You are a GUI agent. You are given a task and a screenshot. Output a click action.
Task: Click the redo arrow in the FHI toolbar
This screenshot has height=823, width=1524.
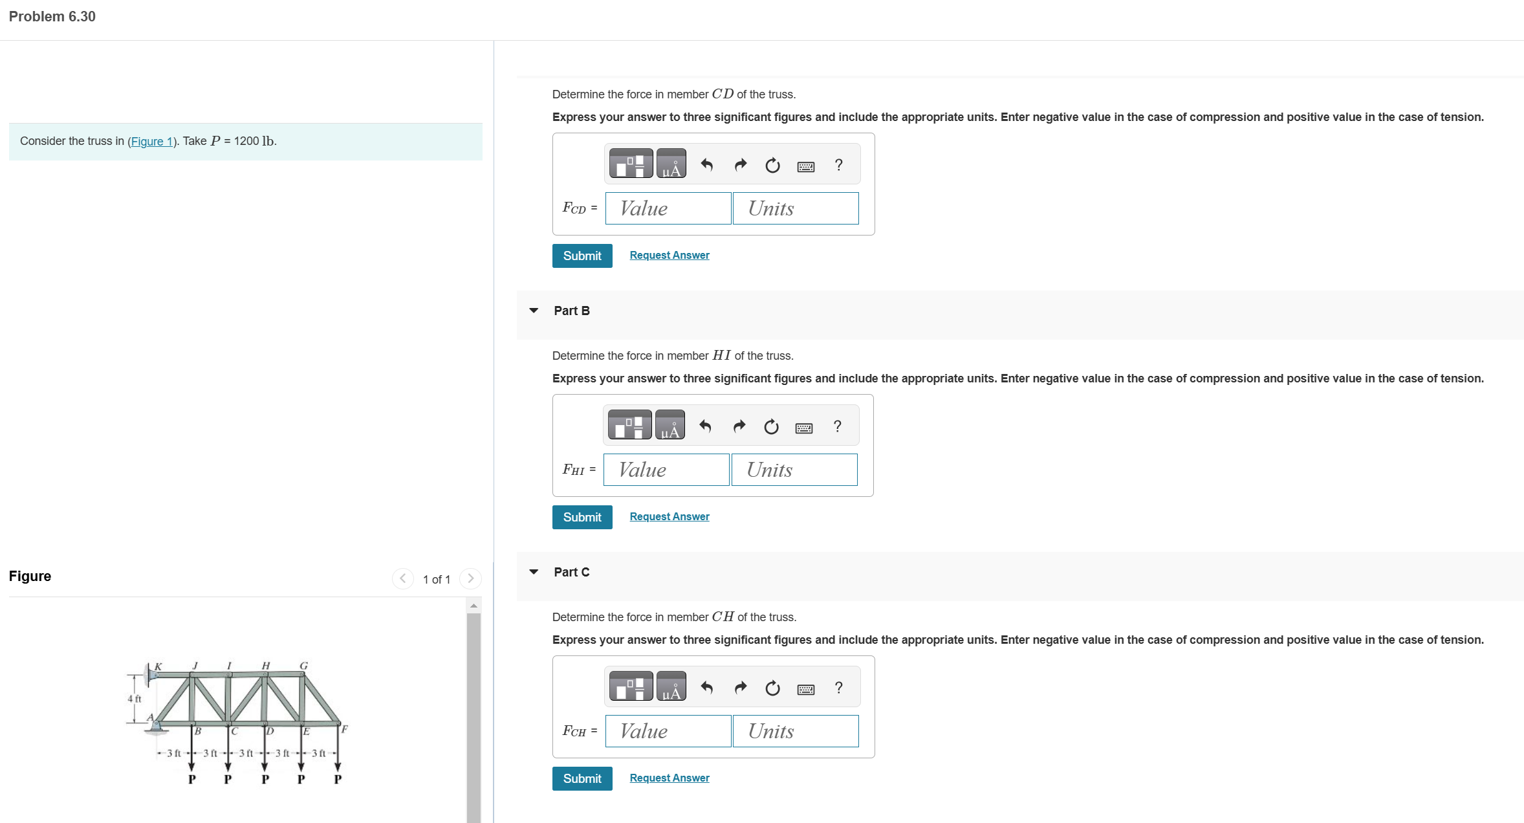[739, 426]
